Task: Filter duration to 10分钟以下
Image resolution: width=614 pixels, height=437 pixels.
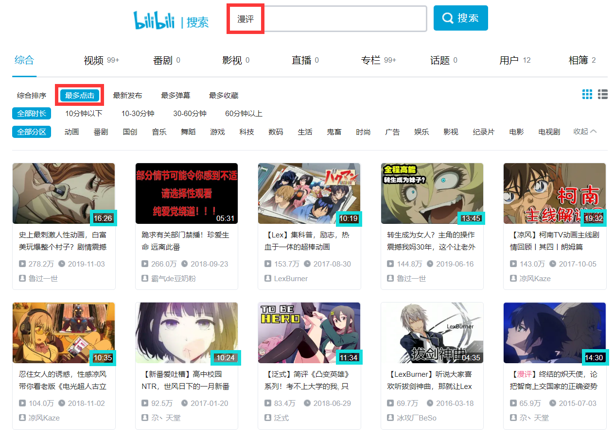Action: click(84, 114)
